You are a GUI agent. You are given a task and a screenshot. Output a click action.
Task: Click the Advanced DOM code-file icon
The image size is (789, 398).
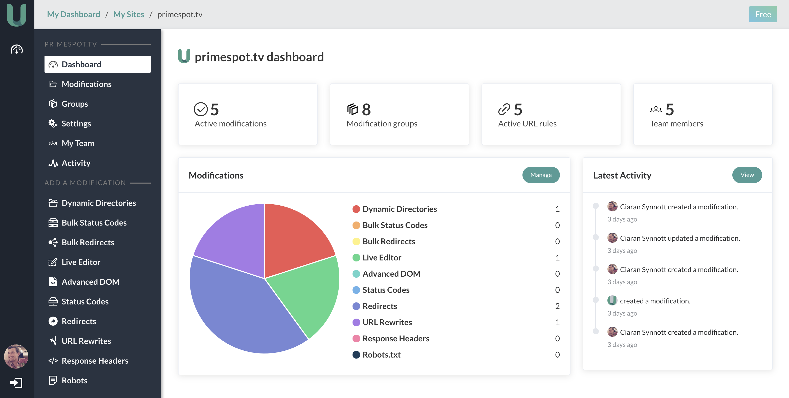click(53, 282)
